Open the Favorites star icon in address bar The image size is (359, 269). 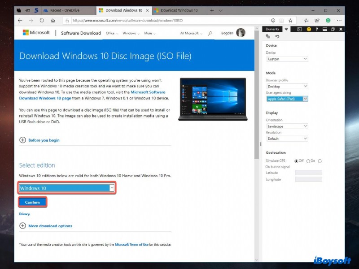291,20
